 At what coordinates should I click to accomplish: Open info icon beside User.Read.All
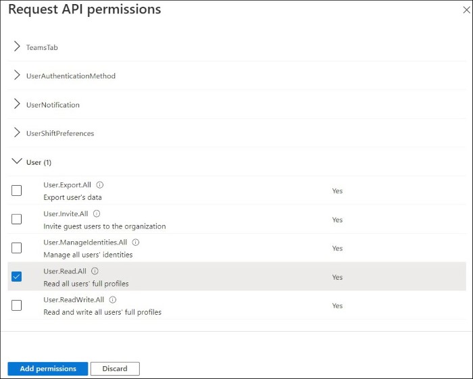point(95,271)
